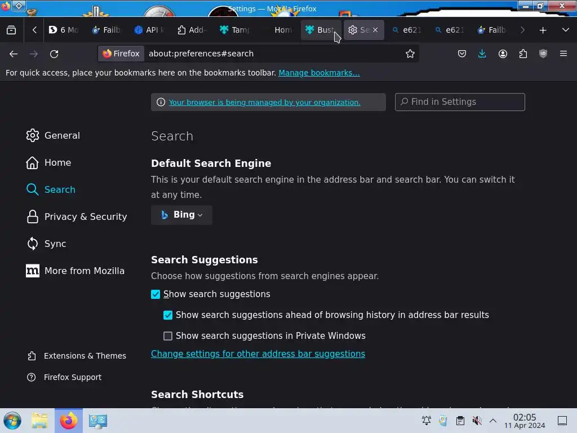Open the Extensions puzzle icon

point(523,54)
